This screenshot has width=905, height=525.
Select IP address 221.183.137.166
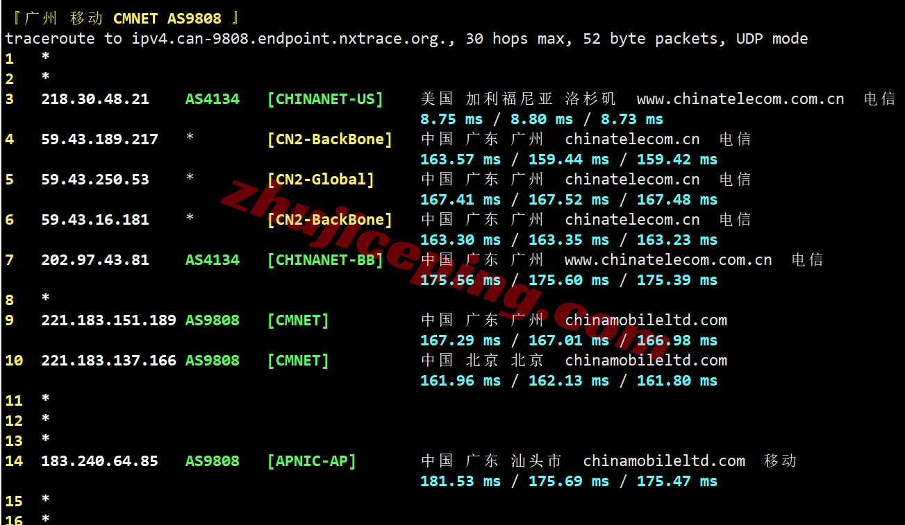coord(108,361)
